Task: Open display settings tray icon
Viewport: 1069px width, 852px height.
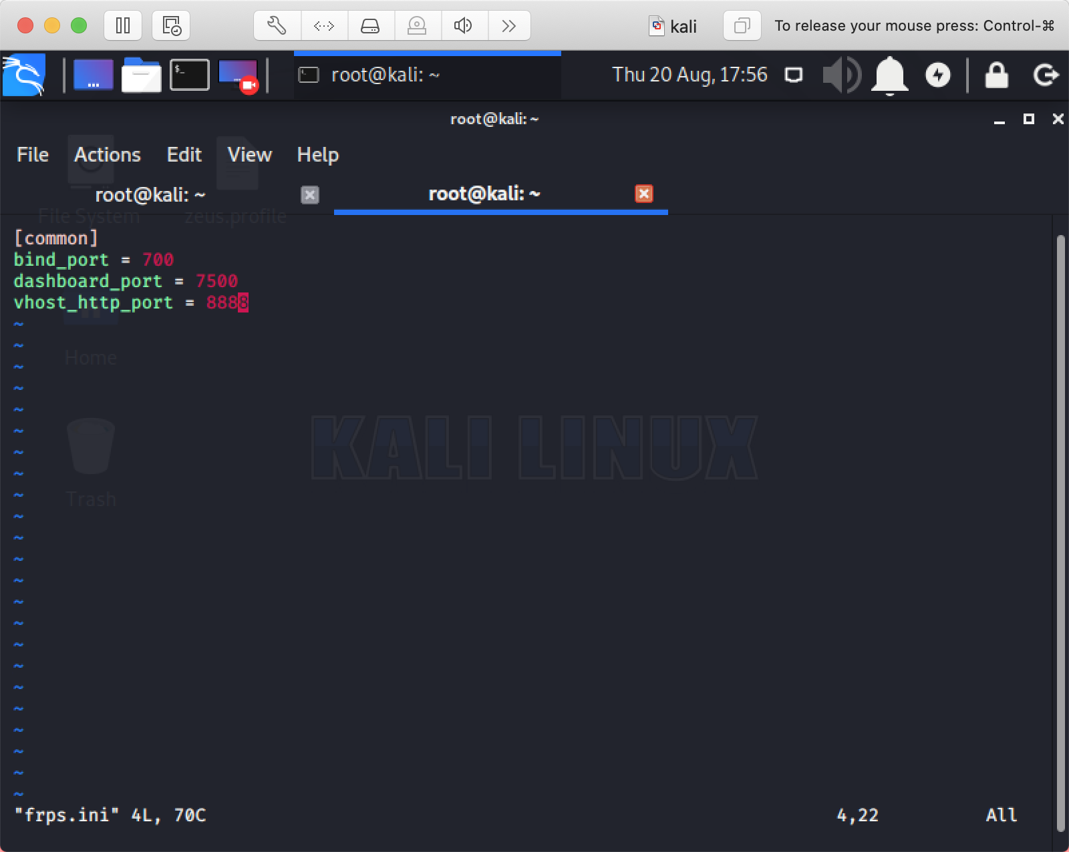Action: point(794,75)
